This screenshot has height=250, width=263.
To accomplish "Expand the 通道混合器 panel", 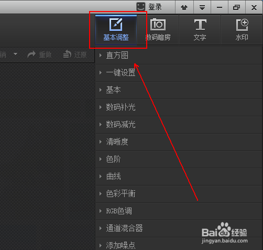I will point(179,229).
